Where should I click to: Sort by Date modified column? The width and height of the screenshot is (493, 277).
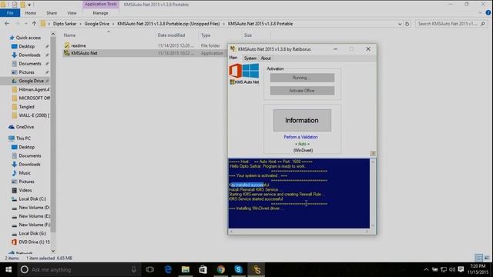(x=171, y=35)
